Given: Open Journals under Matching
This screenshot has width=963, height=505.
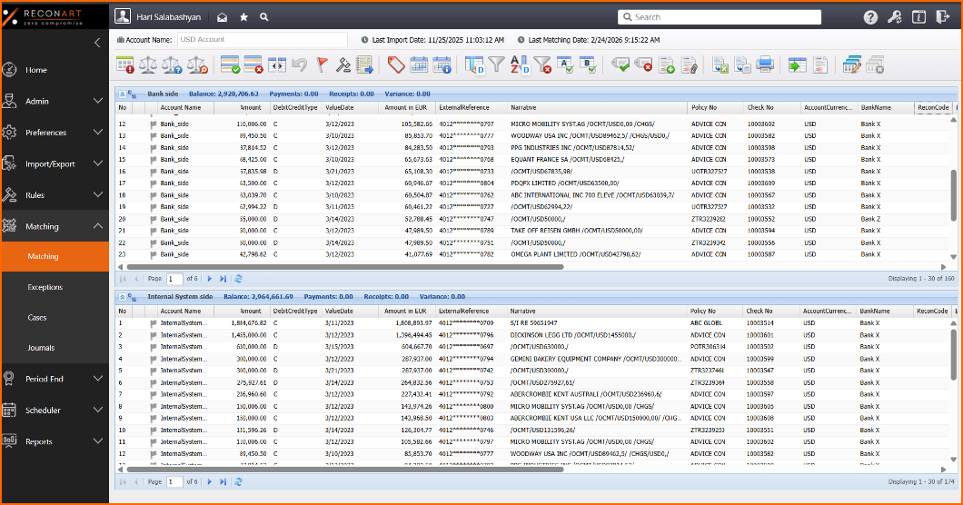Looking at the screenshot, I should pyautogui.click(x=55, y=348).
